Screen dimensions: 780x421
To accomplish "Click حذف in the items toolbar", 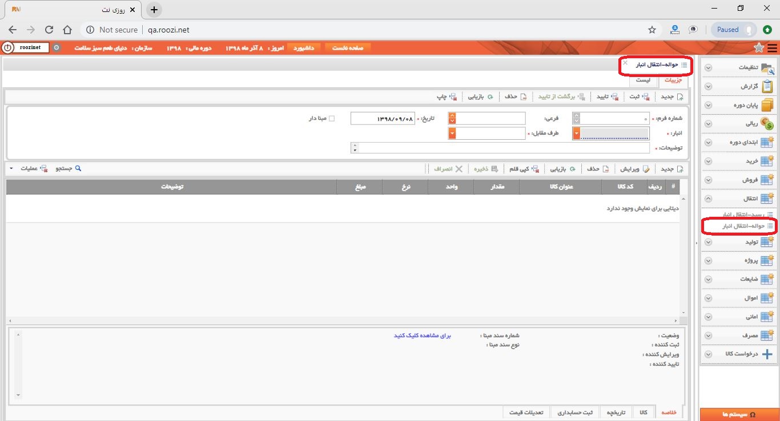I will pos(598,169).
